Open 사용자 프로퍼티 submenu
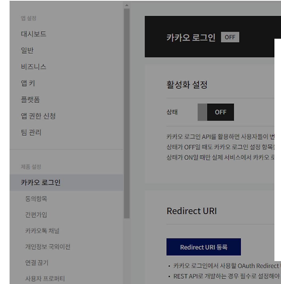The width and height of the screenshot is (281, 284). (x=45, y=279)
